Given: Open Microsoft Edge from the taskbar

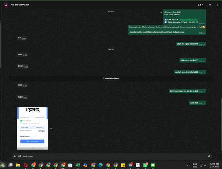Looking at the screenshot, I should pos(100,165).
